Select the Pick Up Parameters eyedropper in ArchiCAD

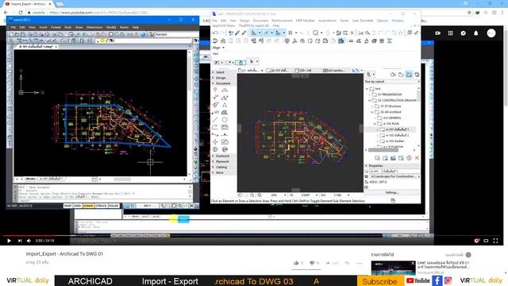tap(237, 33)
